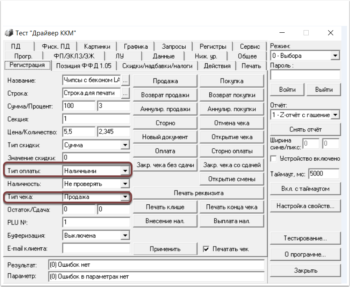Switch to the Данные tab

pos(163,56)
